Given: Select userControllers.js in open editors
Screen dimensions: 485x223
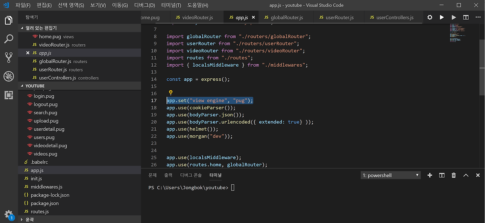Looking at the screenshot, I should [80, 78].
